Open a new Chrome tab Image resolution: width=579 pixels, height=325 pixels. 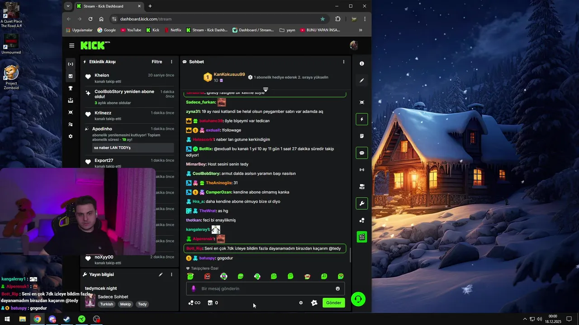click(x=150, y=6)
